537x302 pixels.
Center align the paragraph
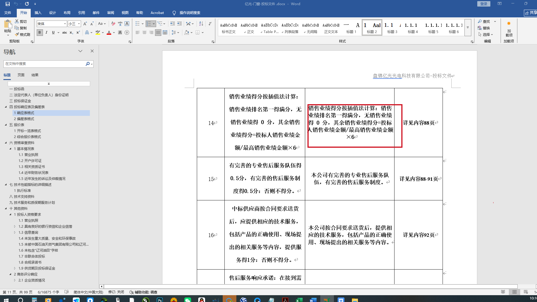[x=144, y=32]
